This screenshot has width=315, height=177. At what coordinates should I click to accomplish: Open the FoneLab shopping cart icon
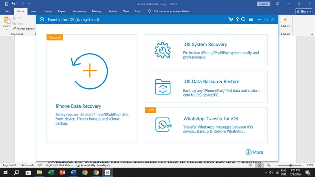231,19
